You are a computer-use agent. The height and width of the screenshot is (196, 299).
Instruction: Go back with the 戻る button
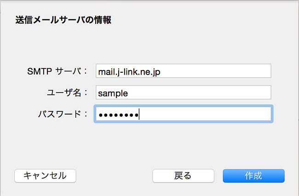183,176
